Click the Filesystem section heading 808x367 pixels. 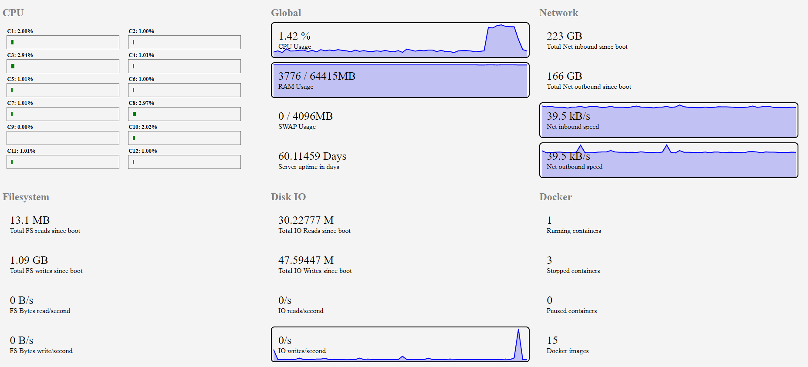pos(26,197)
